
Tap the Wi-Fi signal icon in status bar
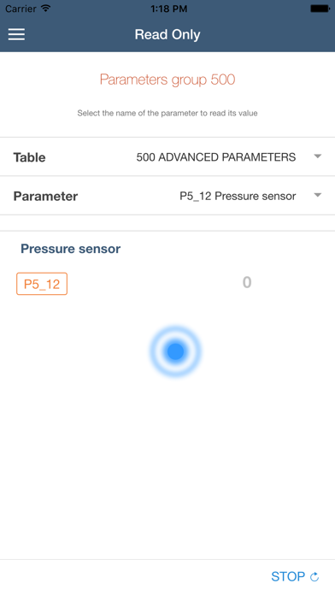[46, 9]
